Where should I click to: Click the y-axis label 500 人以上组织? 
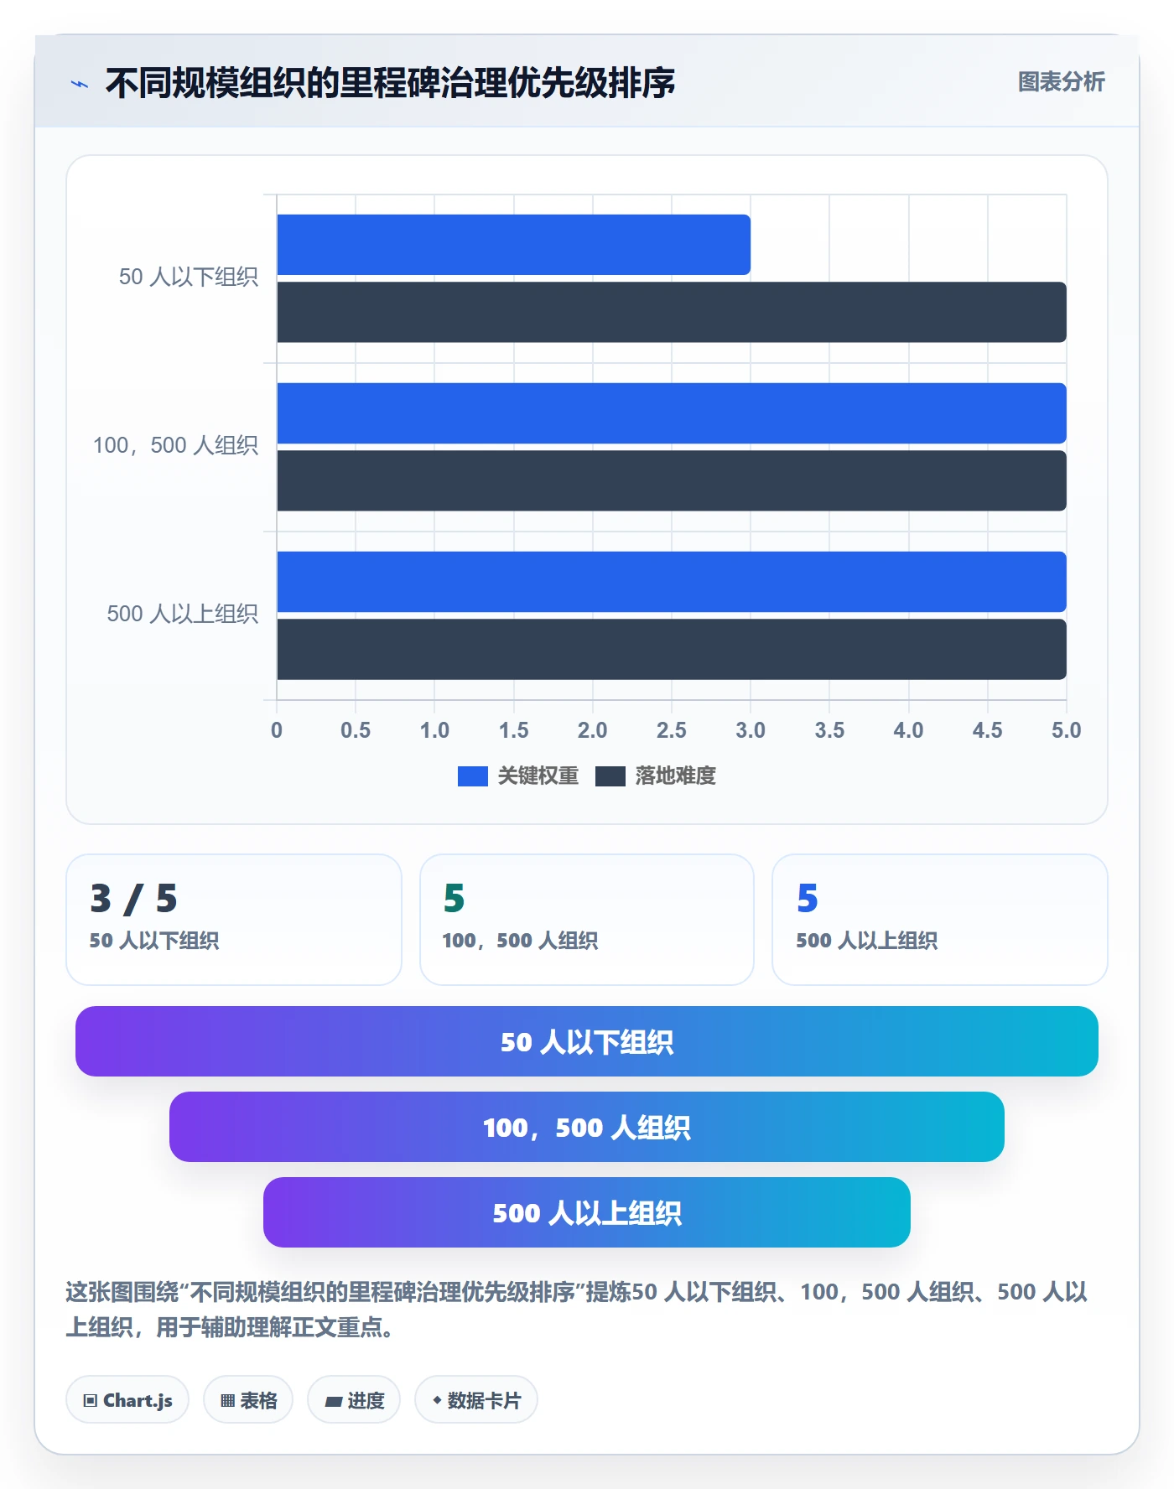tap(182, 614)
